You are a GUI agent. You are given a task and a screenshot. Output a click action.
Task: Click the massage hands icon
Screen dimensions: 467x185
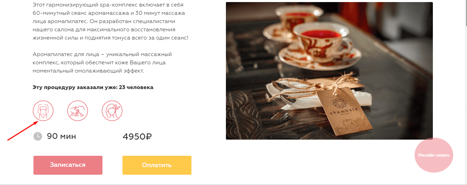pyautogui.click(x=78, y=111)
